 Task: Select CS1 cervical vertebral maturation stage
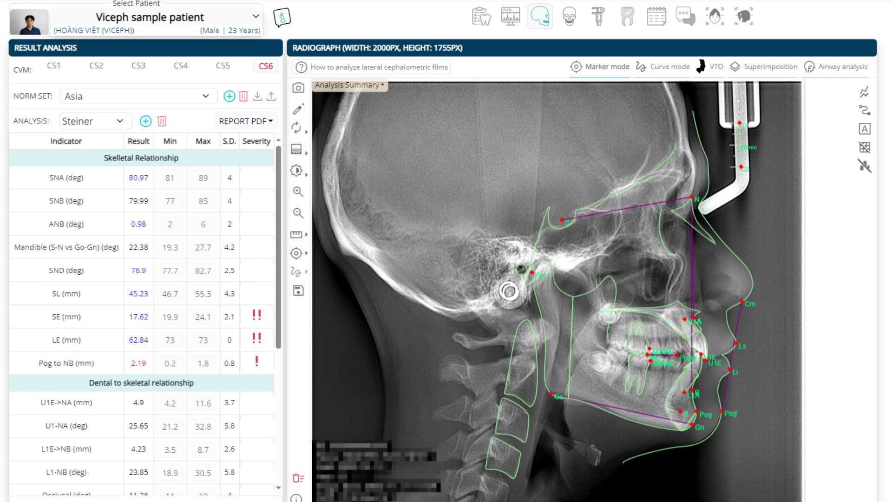tap(54, 66)
